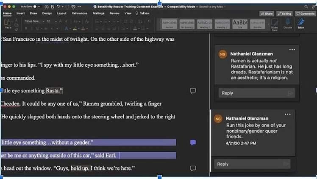Image resolution: width=317 pixels, height=179 pixels.
Task: Open the Review tab
Action: (114, 13)
